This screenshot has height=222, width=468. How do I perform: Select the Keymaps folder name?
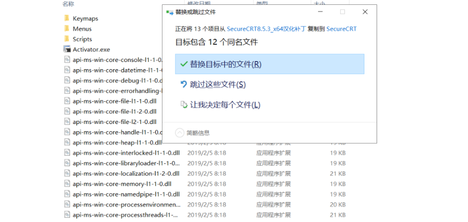click(x=85, y=18)
